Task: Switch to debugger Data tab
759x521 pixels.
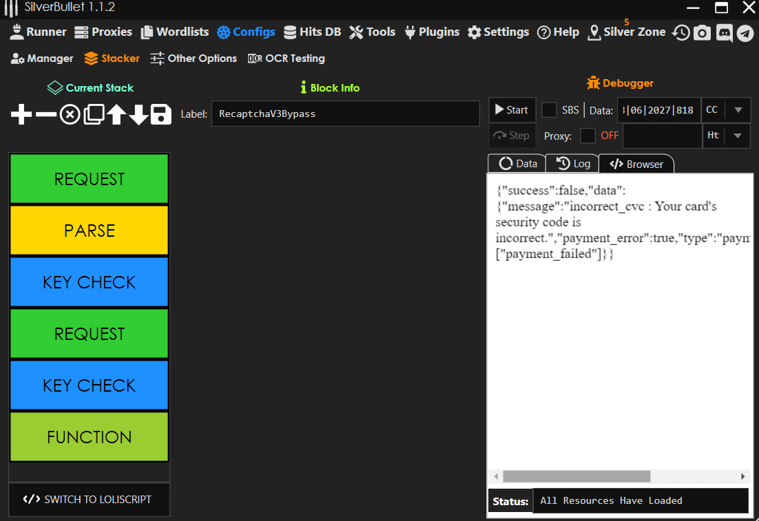Action: [x=517, y=164]
